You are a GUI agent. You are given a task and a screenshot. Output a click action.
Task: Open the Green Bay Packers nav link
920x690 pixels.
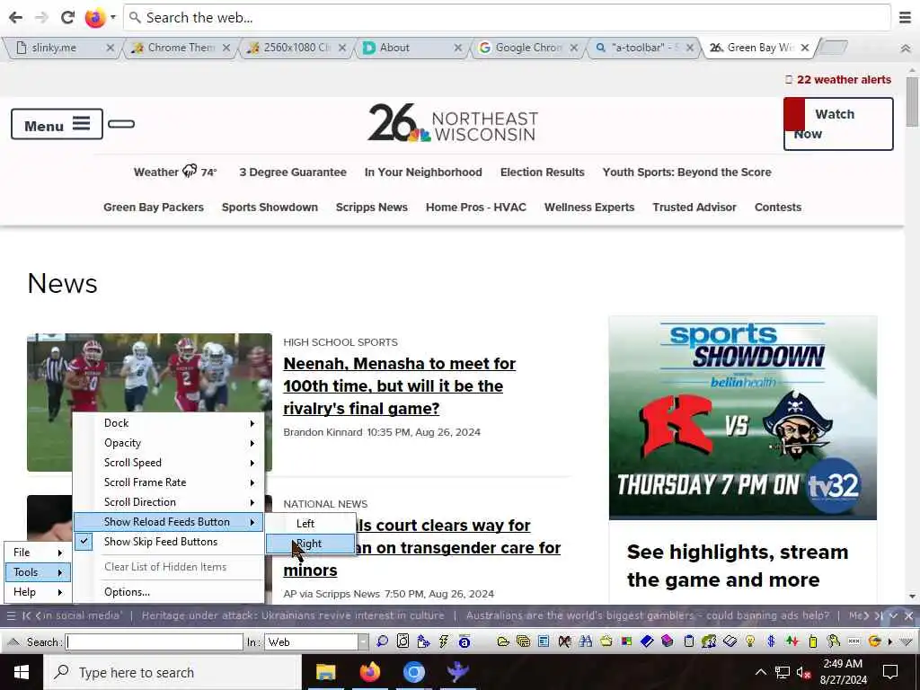[153, 208]
